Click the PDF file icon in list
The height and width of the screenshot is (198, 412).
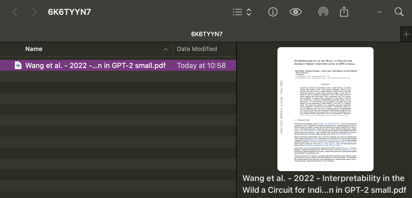18,66
